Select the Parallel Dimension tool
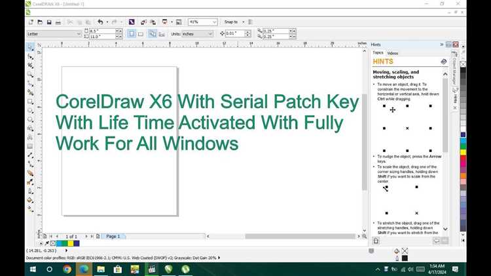491x276 pixels. tap(30, 155)
